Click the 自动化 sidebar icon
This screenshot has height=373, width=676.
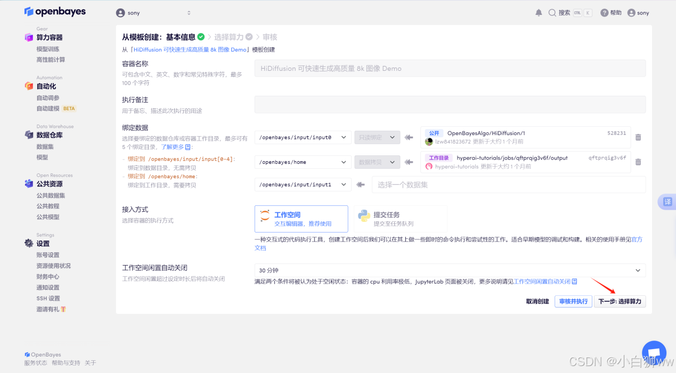(29, 86)
